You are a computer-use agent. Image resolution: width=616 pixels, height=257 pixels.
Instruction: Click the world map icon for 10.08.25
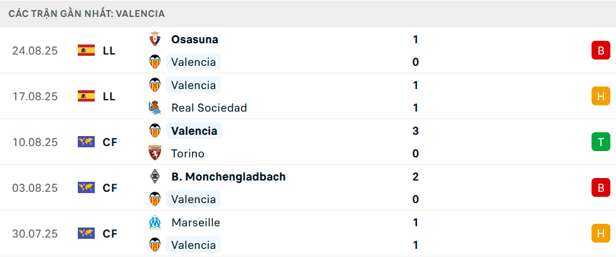(x=86, y=142)
